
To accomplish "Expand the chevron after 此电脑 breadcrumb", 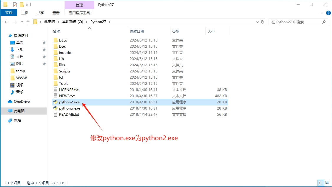I will pos(58,22).
